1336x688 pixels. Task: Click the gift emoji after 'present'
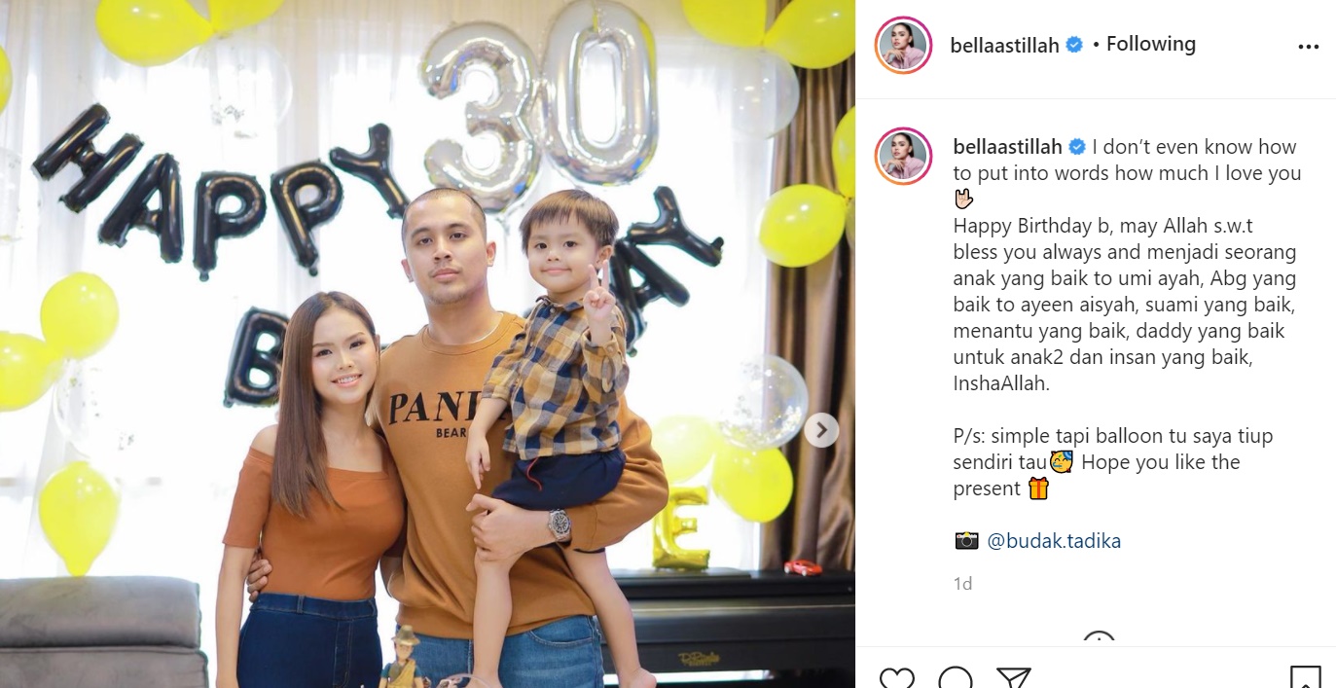[x=1038, y=489]
